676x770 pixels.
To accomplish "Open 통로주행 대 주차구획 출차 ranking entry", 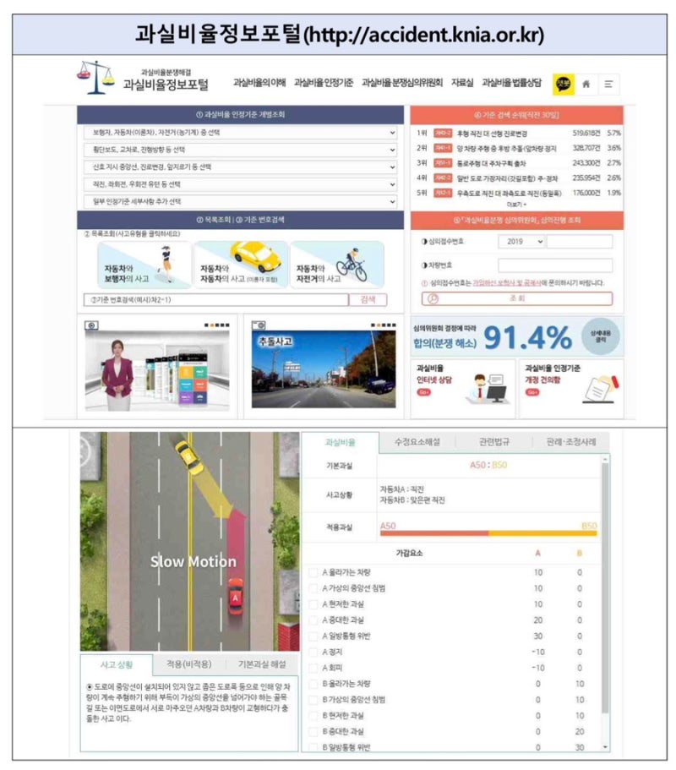I will (x=491, y=163).
